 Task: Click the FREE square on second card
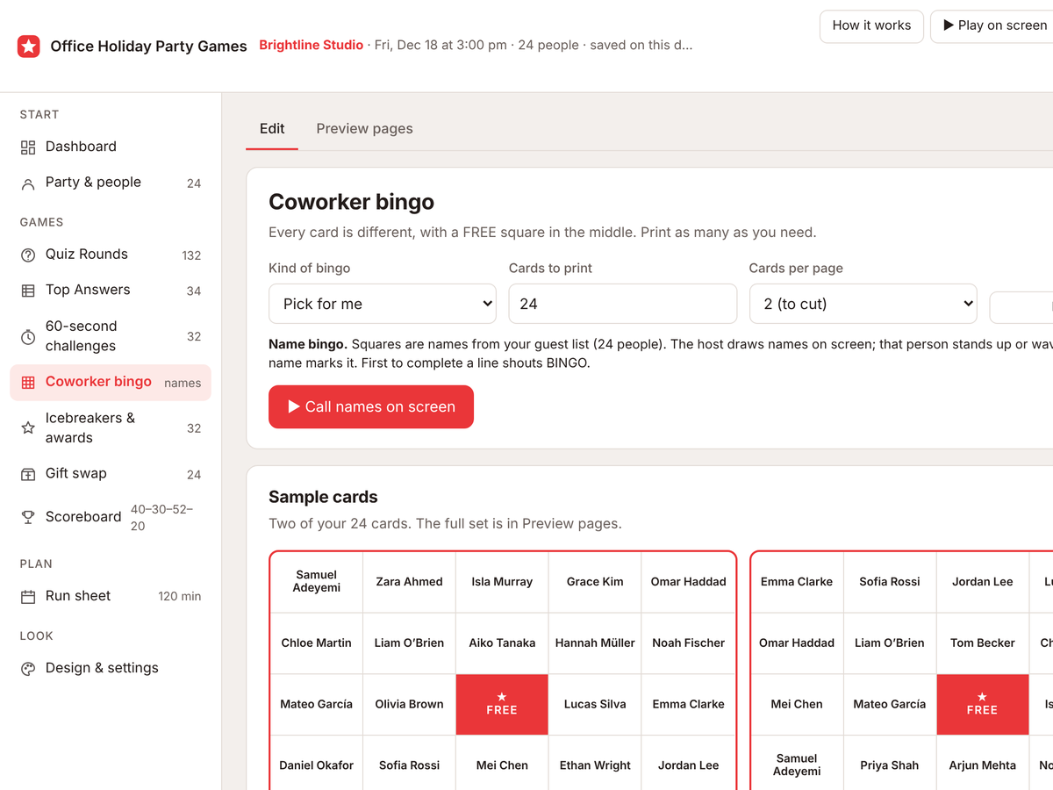coord(982,704)
